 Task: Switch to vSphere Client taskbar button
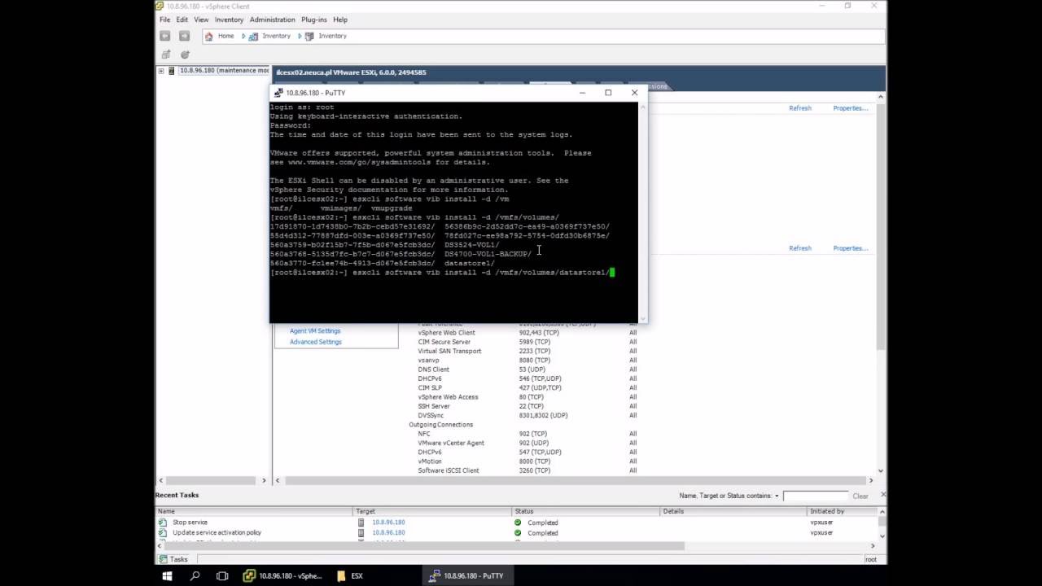tap(283, 575)
